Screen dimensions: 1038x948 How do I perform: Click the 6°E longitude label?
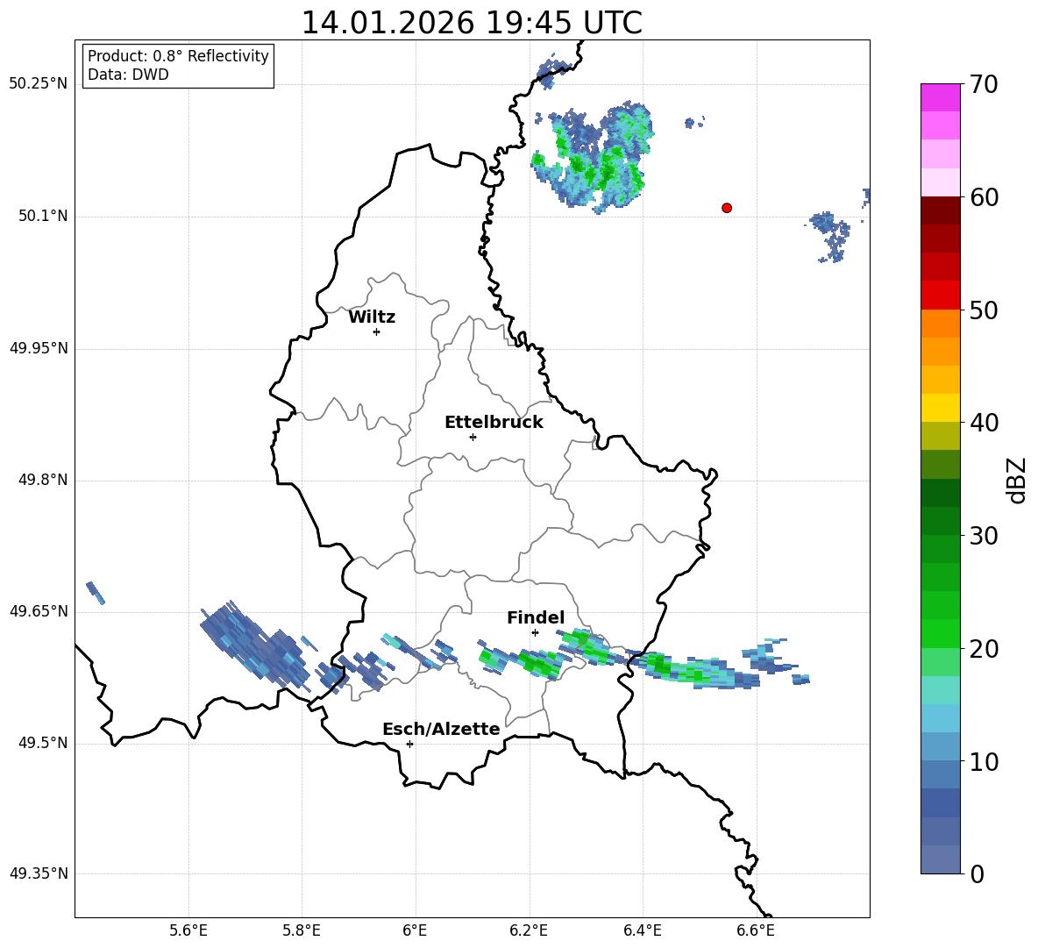[x=415, y=930]
